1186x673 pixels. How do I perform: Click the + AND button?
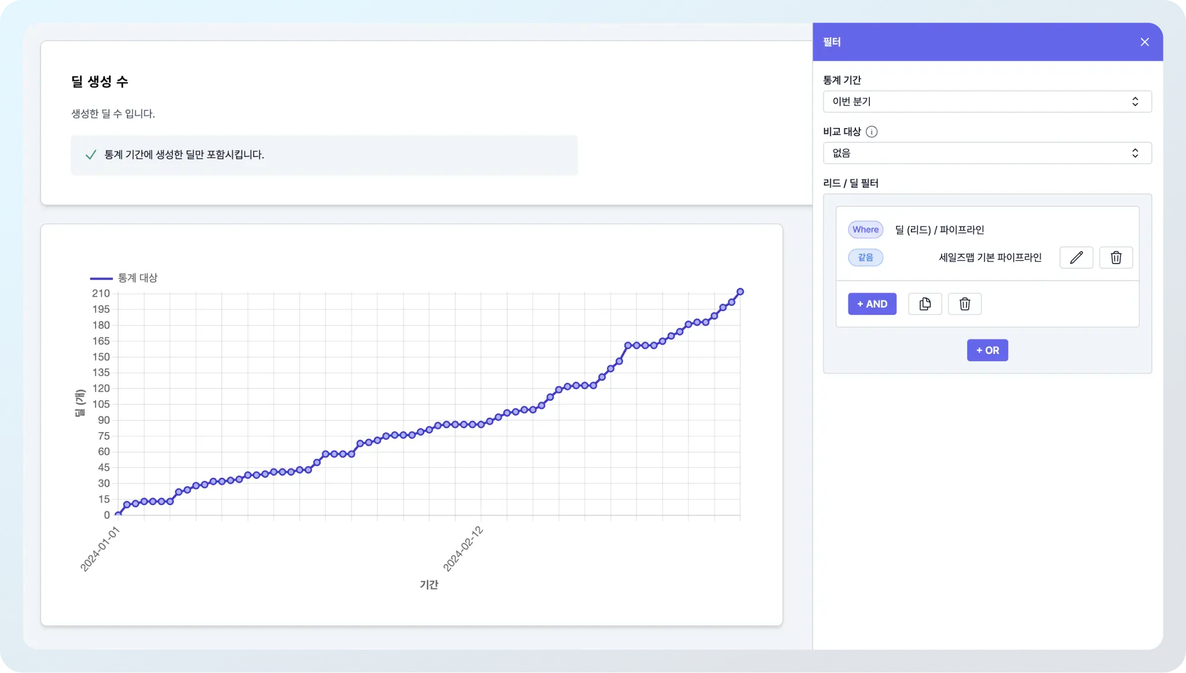[872, 303]
